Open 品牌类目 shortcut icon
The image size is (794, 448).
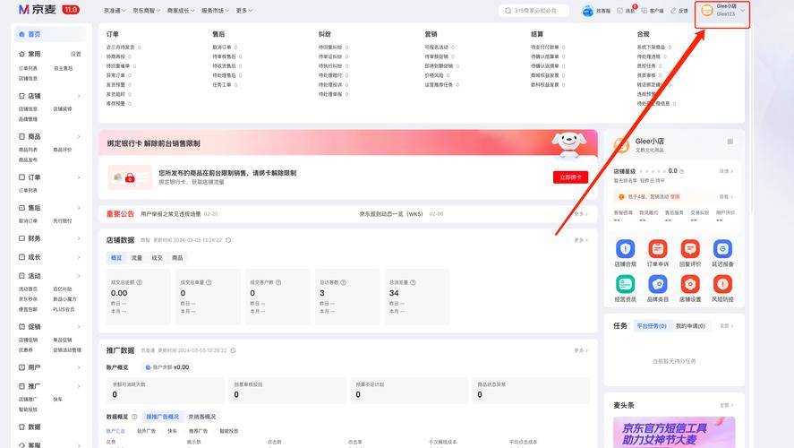point(657,284)
